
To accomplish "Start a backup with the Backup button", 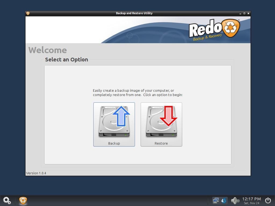I will click(x=114, y=124).
